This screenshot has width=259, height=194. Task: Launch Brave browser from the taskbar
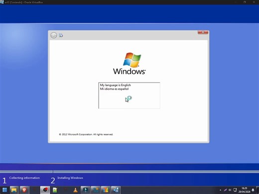point(24,190)
